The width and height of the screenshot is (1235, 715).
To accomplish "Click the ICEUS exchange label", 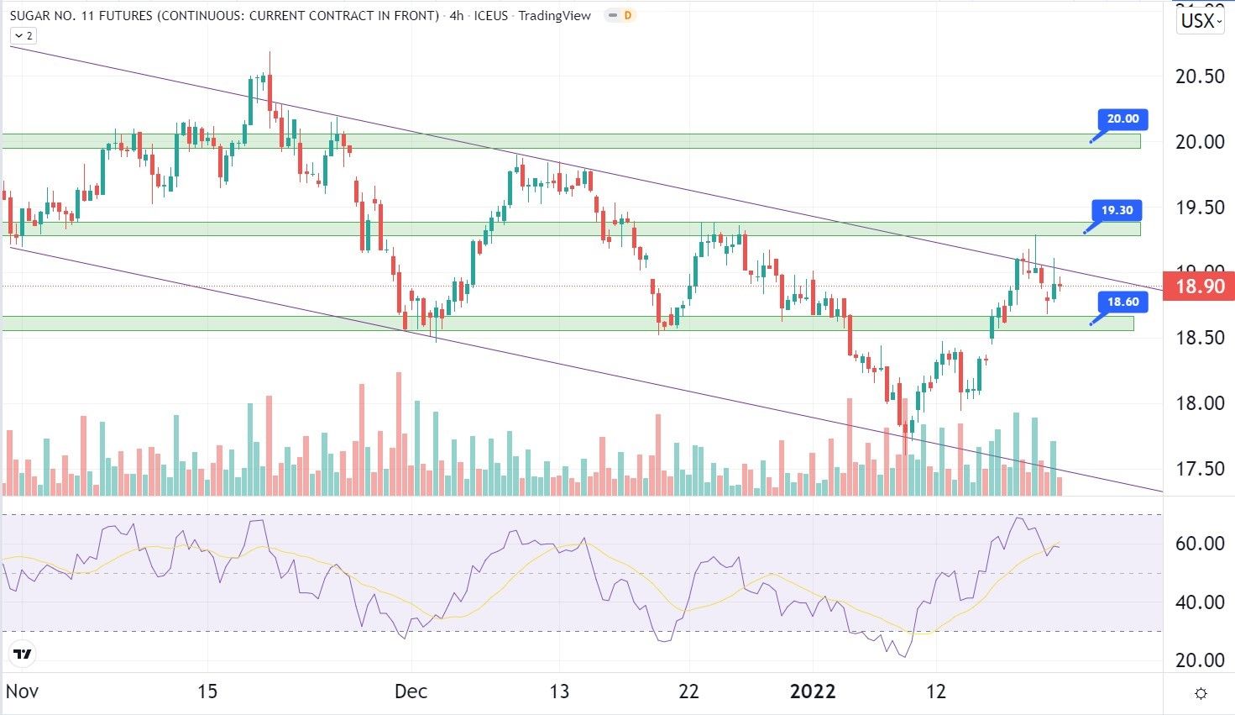I will pos(491,15).
